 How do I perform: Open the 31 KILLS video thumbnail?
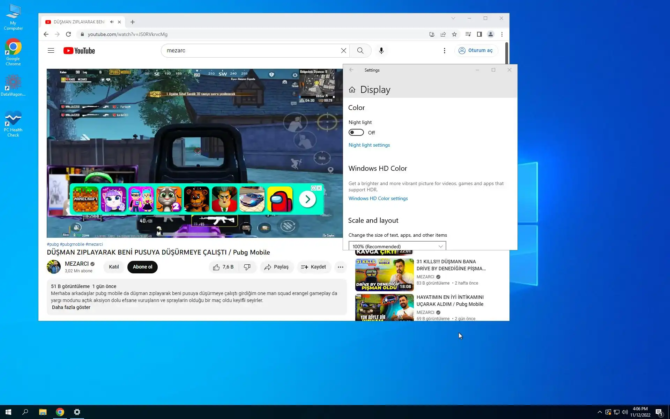tap(384, 275)
